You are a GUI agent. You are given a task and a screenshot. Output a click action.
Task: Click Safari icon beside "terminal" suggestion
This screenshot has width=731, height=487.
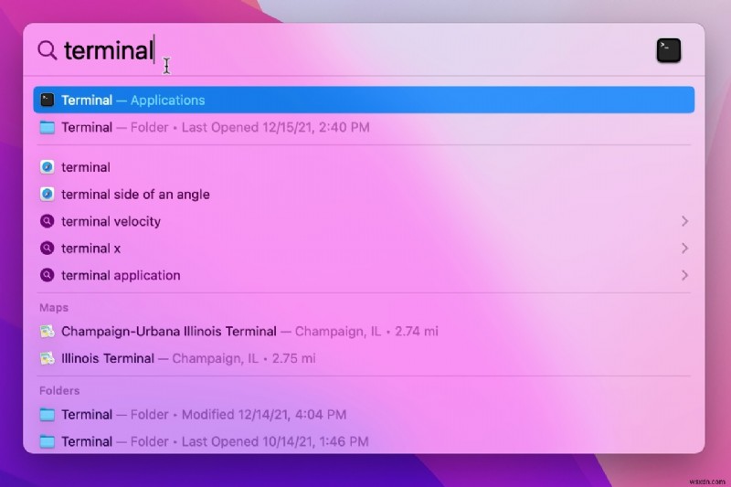point(48,167)
